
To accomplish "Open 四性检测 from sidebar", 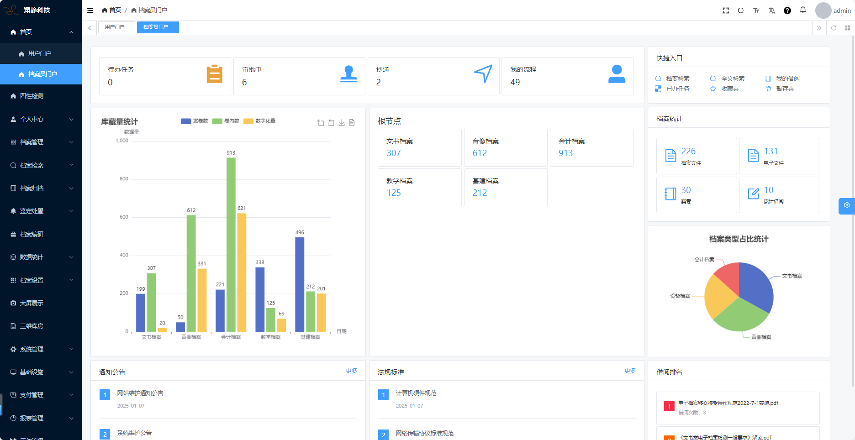I will [32, 96].
